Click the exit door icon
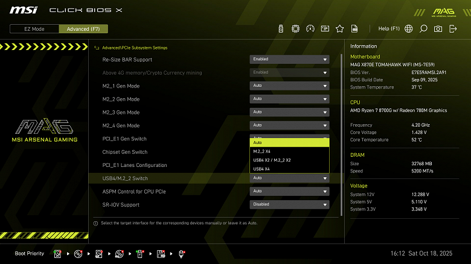 point(453,29)
